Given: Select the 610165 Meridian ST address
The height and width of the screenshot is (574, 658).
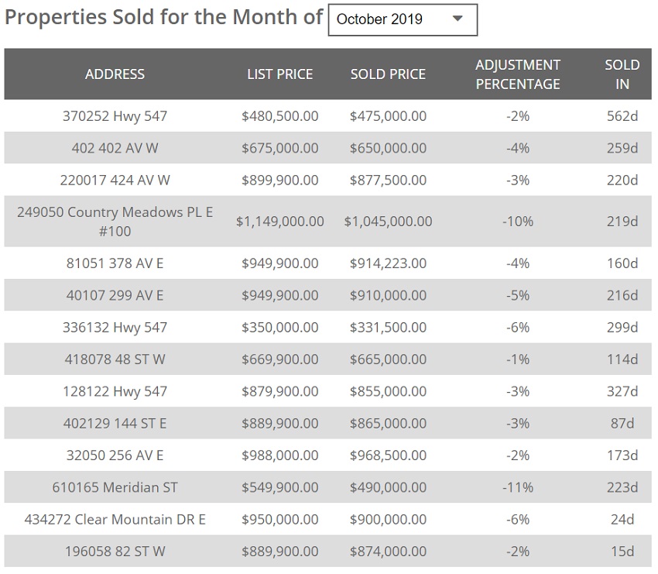Looking at the screenshot, I should [115, 487].
